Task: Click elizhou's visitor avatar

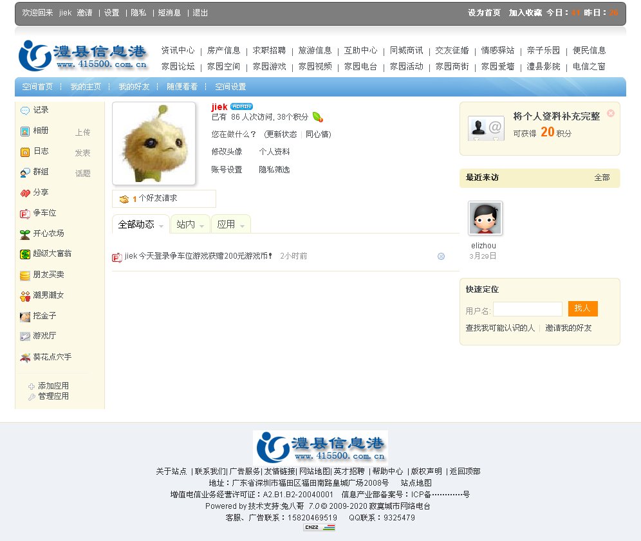Action: 485,218
